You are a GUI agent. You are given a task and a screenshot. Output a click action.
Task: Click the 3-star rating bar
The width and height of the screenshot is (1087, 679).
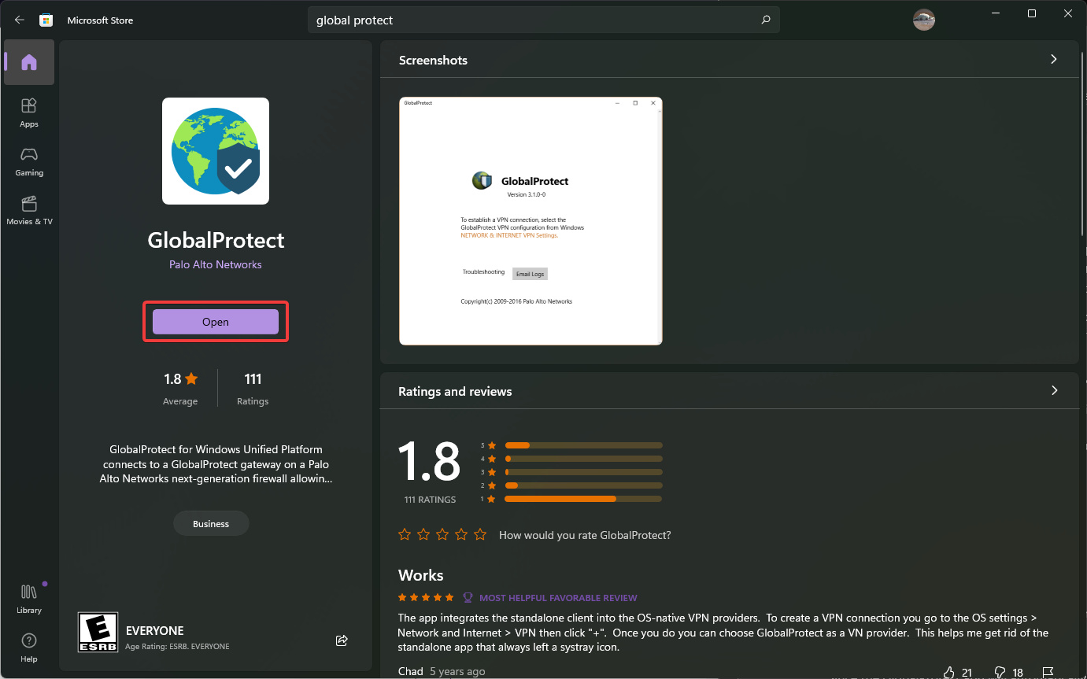pyautogui.click(x=583, y=472)
